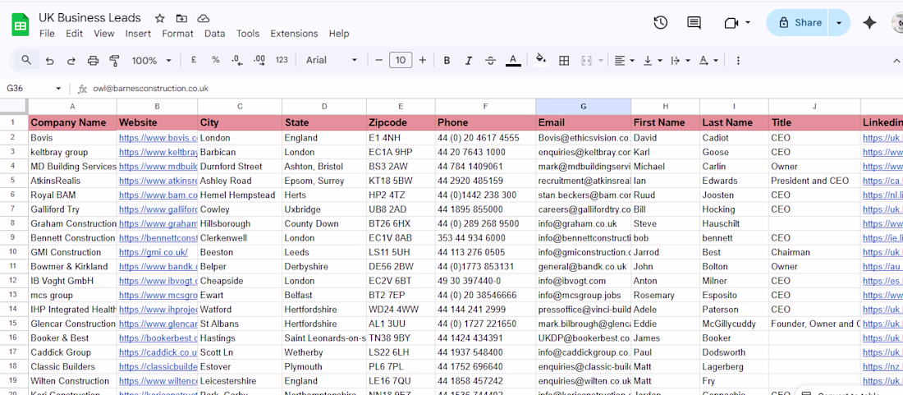Open the Extensions menu
Image resolution: width=903 pixels, height=395 pixels.
click(x=294, y=34)
